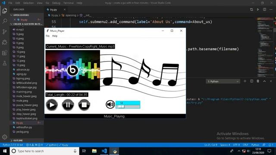
Task: Open the Edit menu in VS Code
Action: coord(18,3)
